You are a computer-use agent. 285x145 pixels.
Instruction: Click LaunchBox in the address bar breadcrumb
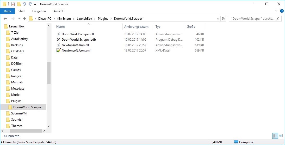click(x=84, y=19)
